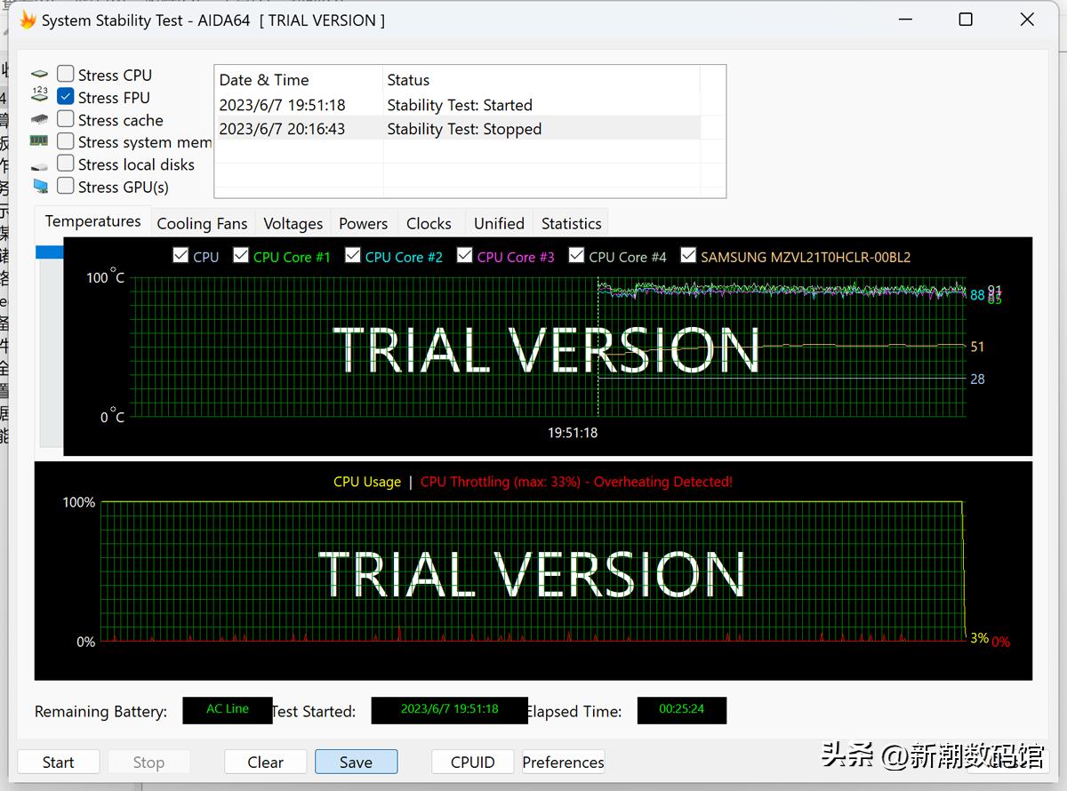Screen dimensions: 1067x791
Task: Open the Statistics tab
Action: [x=571, y=223]
